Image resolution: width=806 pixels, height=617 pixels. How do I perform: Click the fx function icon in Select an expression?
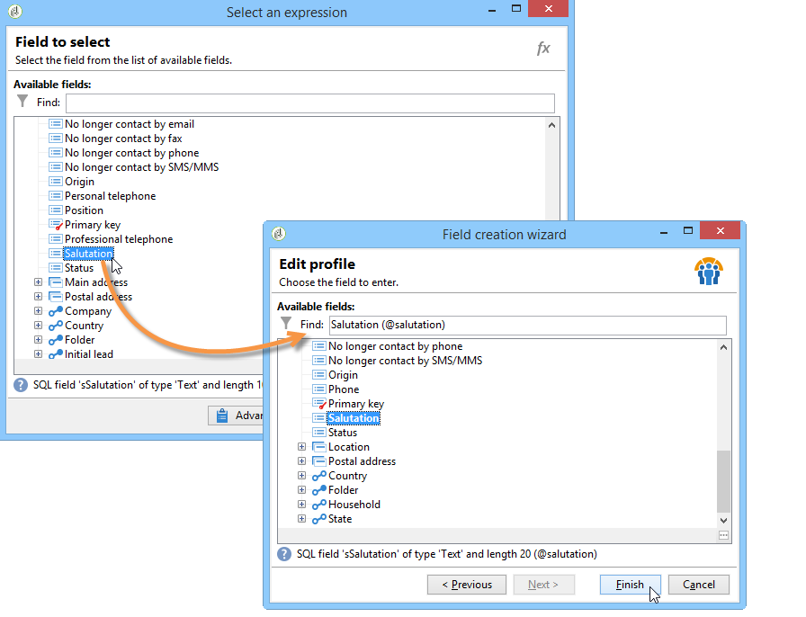point(543,49)
